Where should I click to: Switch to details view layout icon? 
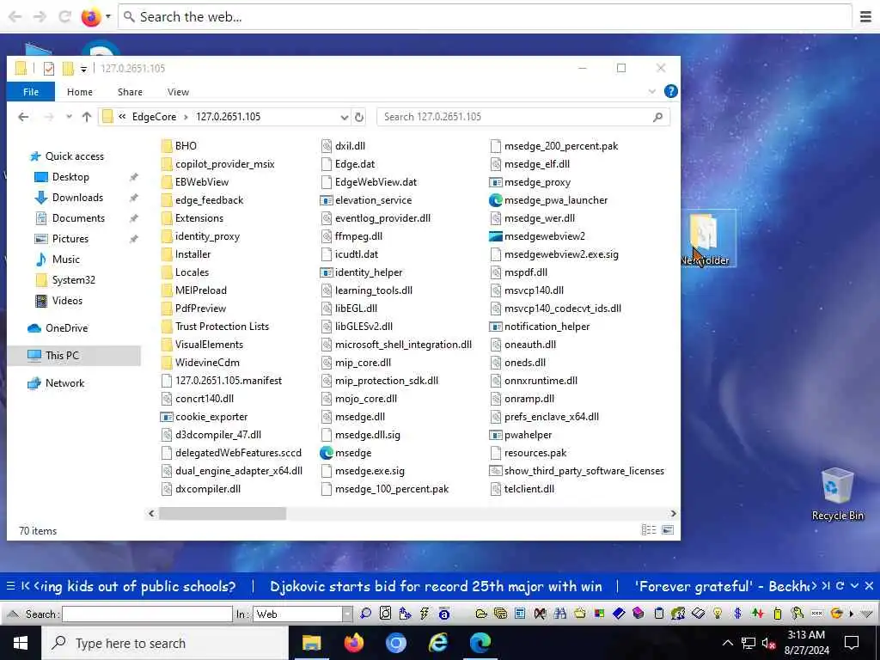pos(649,529)
